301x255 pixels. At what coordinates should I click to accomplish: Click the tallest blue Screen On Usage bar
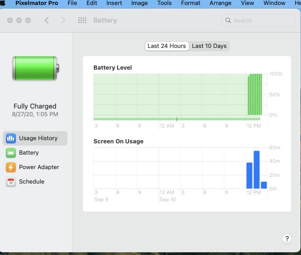[257, 170]
